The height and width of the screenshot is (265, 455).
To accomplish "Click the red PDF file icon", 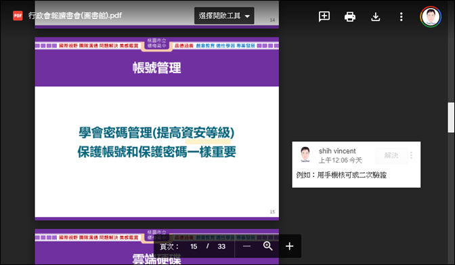I will [x=18, y=16].
